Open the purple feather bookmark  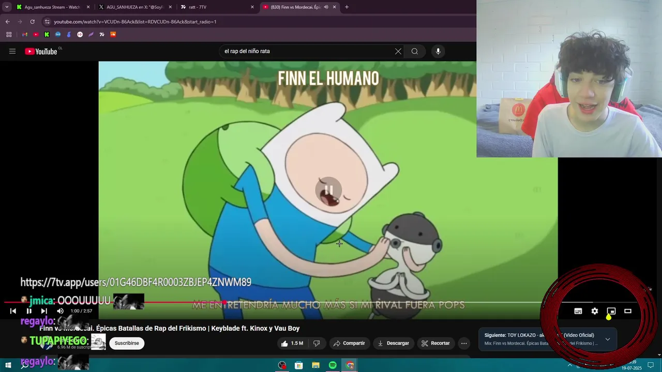pos(91,35)
